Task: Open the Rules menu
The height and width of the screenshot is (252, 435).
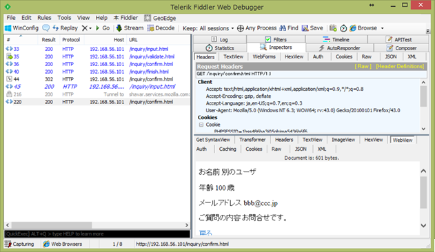Action: (x=44, y=18)
